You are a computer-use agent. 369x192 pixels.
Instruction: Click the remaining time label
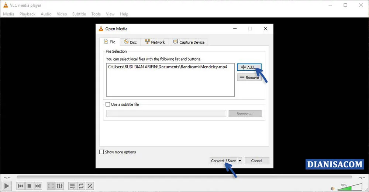pos(362,178)
